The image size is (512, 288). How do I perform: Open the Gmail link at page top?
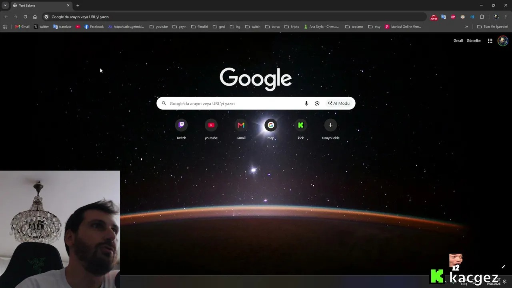[458, 41]
